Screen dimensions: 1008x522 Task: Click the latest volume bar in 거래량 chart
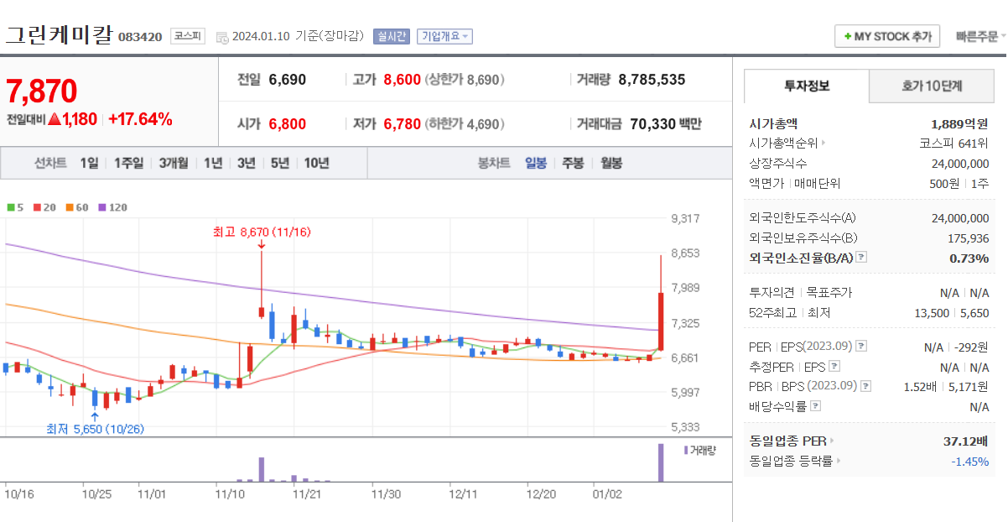tap(661, 462)
